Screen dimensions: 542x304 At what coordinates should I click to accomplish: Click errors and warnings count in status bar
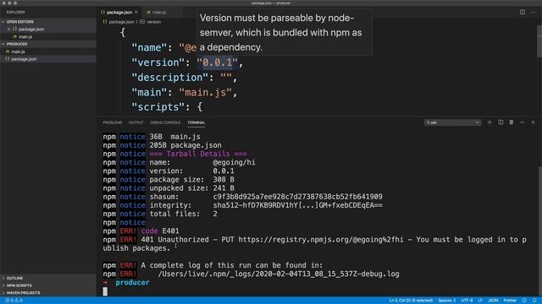(14, 301)
